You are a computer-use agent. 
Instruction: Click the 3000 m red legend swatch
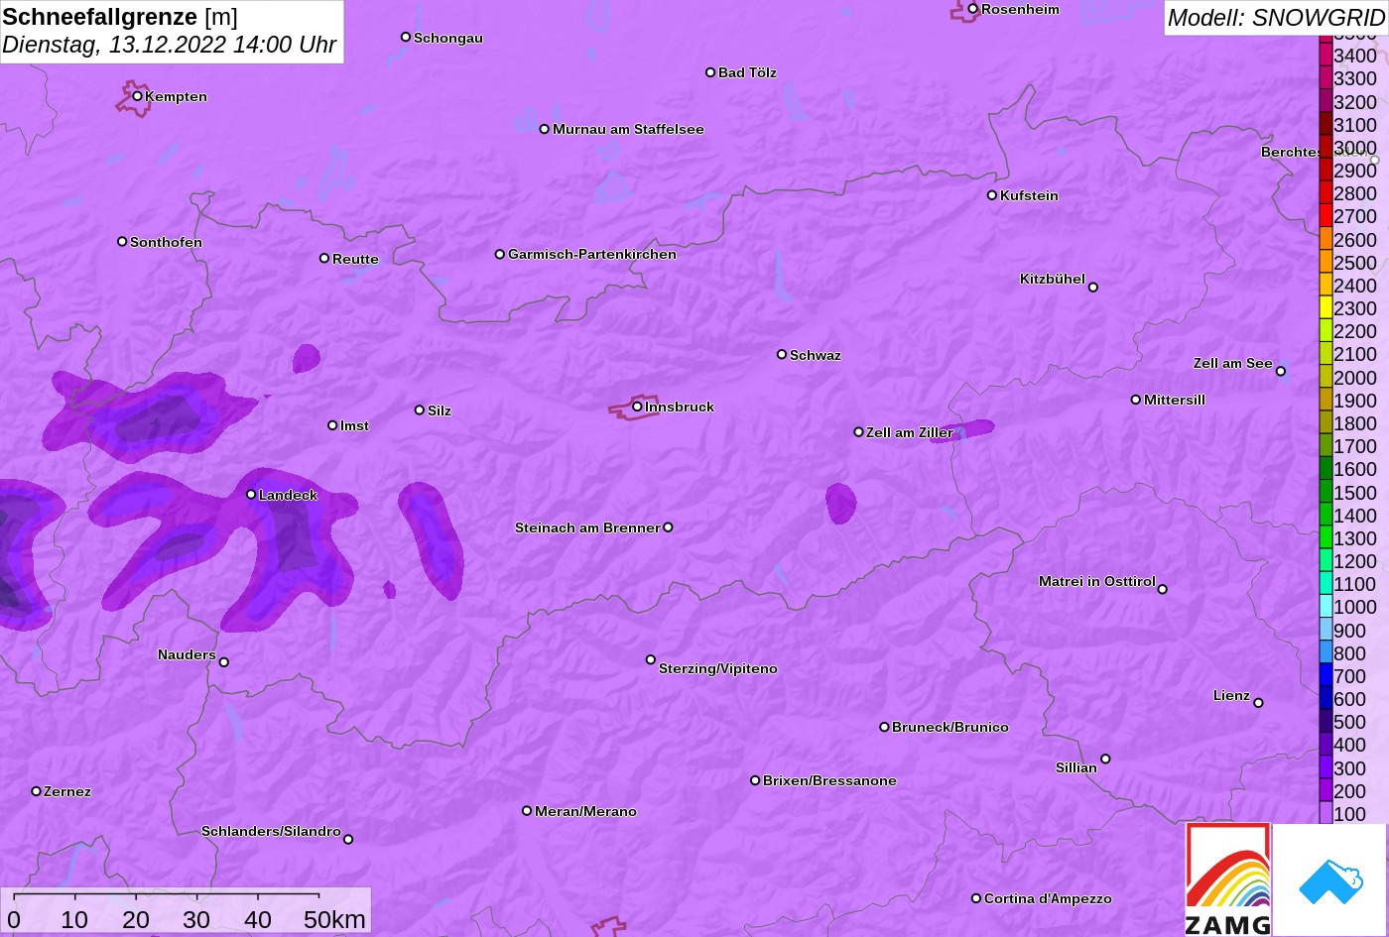(1326, 148)
